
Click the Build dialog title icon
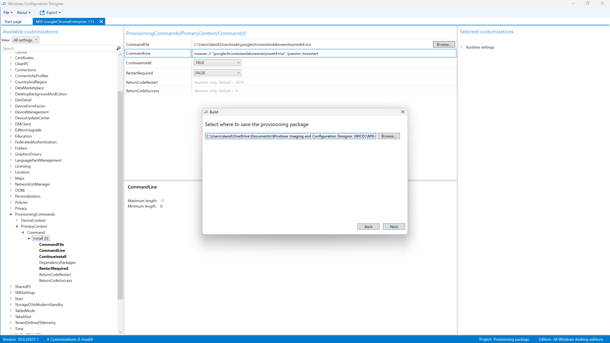click(x=206, y=112)
